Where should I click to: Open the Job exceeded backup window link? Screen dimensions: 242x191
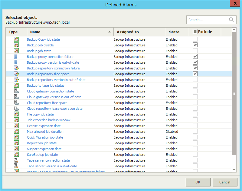coord(49,120)
